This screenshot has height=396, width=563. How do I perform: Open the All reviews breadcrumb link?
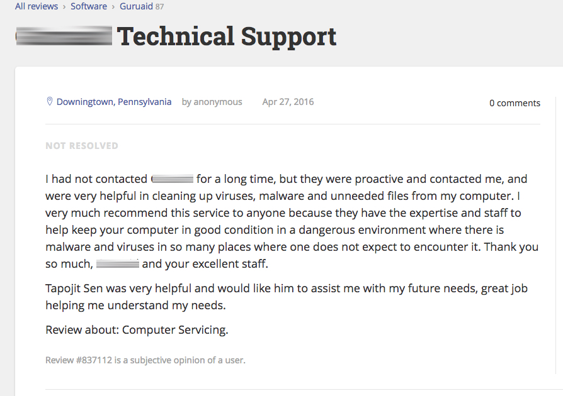click(37, 6)
